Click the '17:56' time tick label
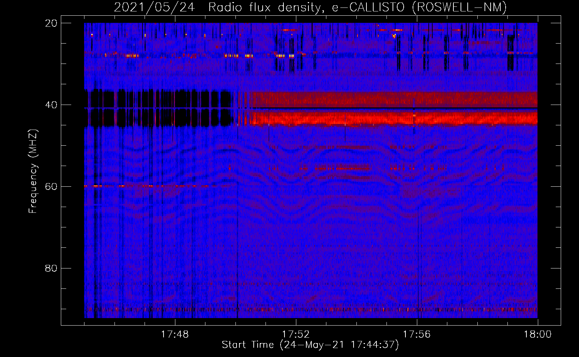Viewport: 579px width, 357px height. [417, 335]
